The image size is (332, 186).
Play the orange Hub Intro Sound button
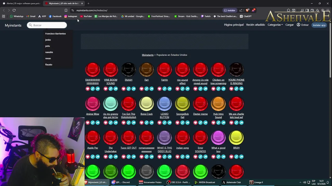(218, 104)
